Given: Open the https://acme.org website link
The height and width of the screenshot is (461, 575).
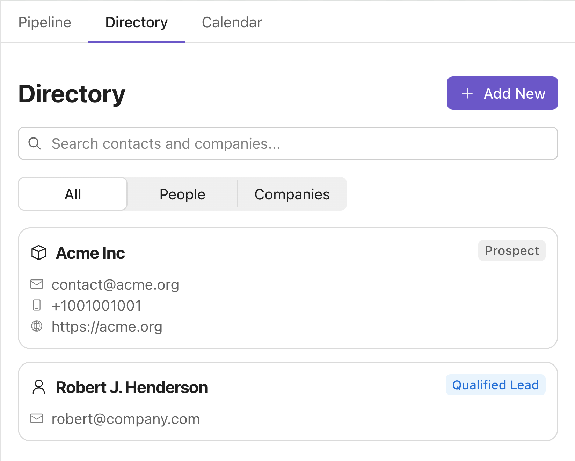Looking at the screenshot, I should 107,327.
